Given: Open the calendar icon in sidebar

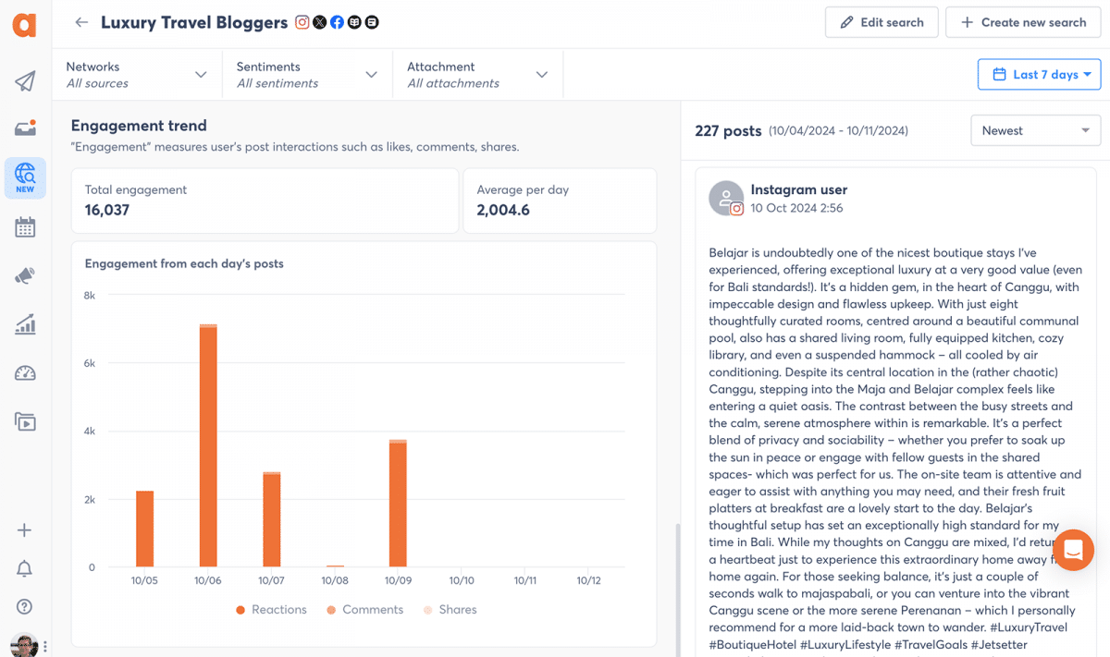Looking at the screenshot, I should 25,227.
